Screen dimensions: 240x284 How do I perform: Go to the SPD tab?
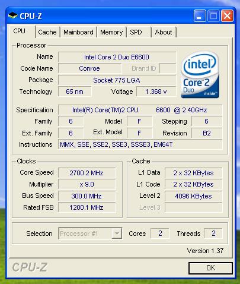pos(139,32)
